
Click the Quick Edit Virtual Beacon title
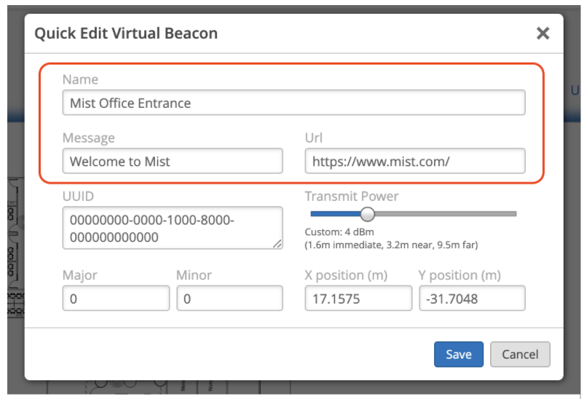[126, 33]
